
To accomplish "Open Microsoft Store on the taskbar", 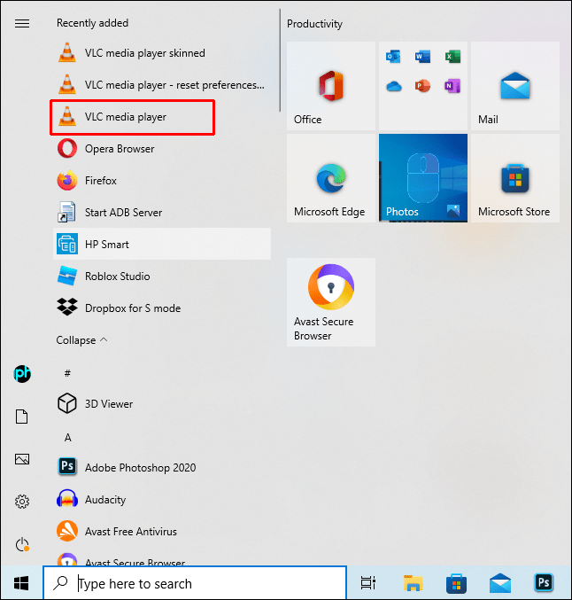I will point(456,584).
